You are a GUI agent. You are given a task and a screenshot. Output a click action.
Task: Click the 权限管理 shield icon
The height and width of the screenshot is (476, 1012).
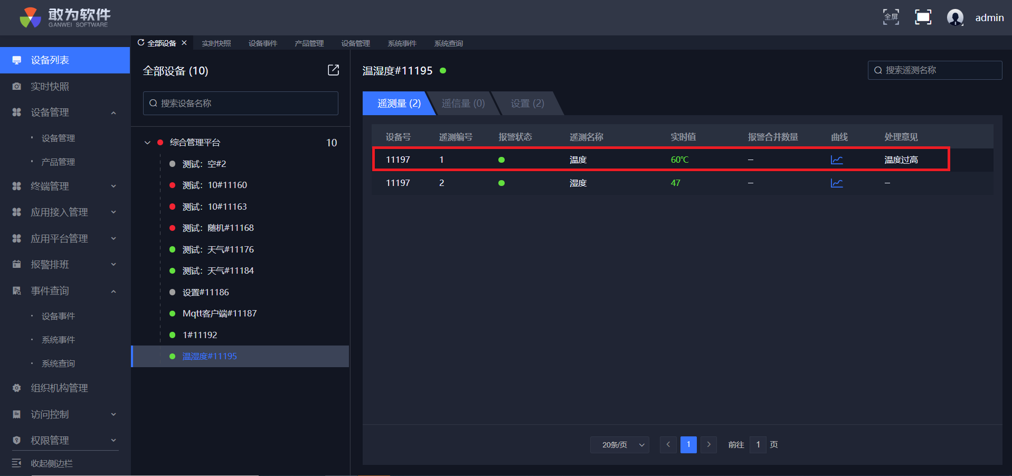click(17, 440)
